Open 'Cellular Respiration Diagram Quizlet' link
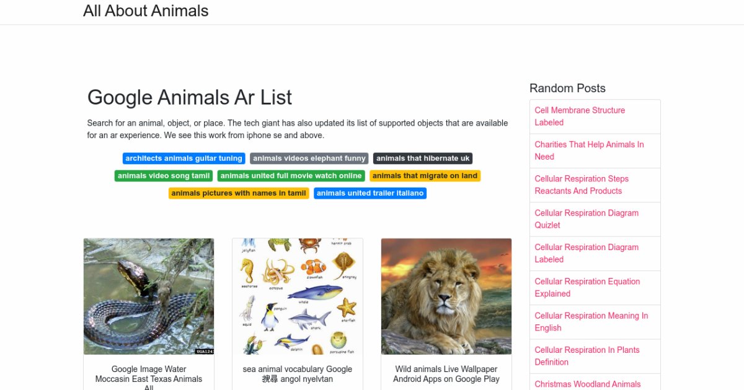This screenshot has height=390, width=744. pos(586,219)
